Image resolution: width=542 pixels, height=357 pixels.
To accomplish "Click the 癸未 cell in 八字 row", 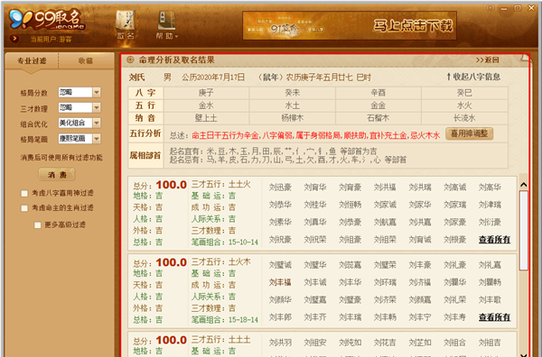I will coord(293,93).
